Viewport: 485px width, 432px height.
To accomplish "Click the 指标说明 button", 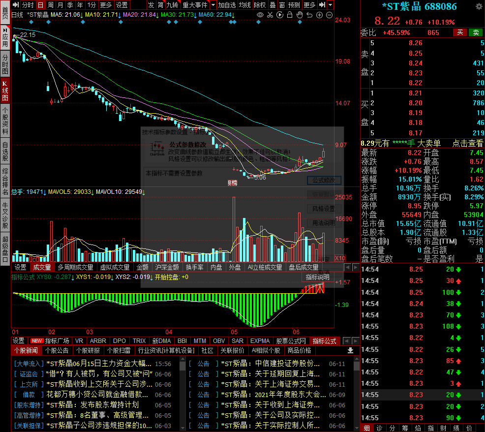I will coord(317,277).
